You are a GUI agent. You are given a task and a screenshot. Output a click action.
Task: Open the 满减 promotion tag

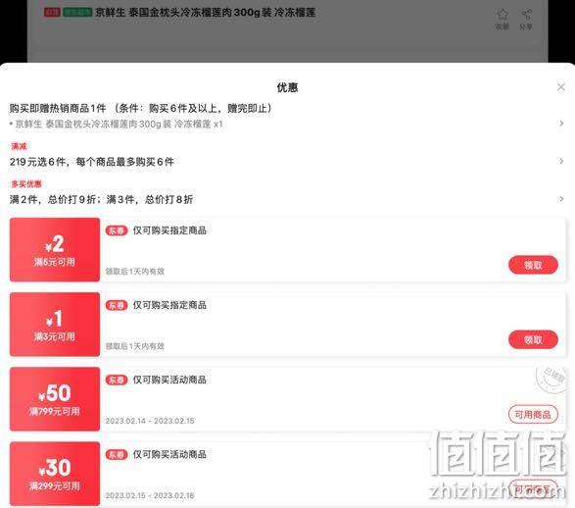tap(19, 146)
